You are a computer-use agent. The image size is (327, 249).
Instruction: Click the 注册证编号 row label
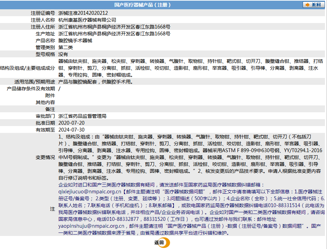43,13
